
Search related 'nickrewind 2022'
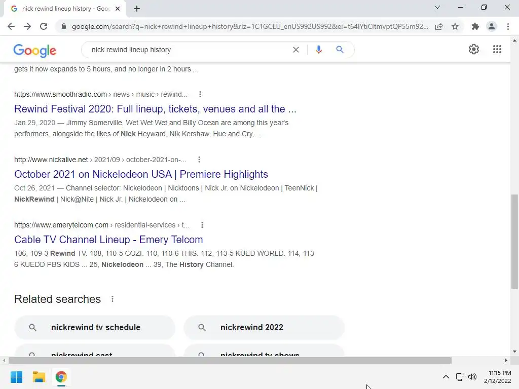point(264,328)
